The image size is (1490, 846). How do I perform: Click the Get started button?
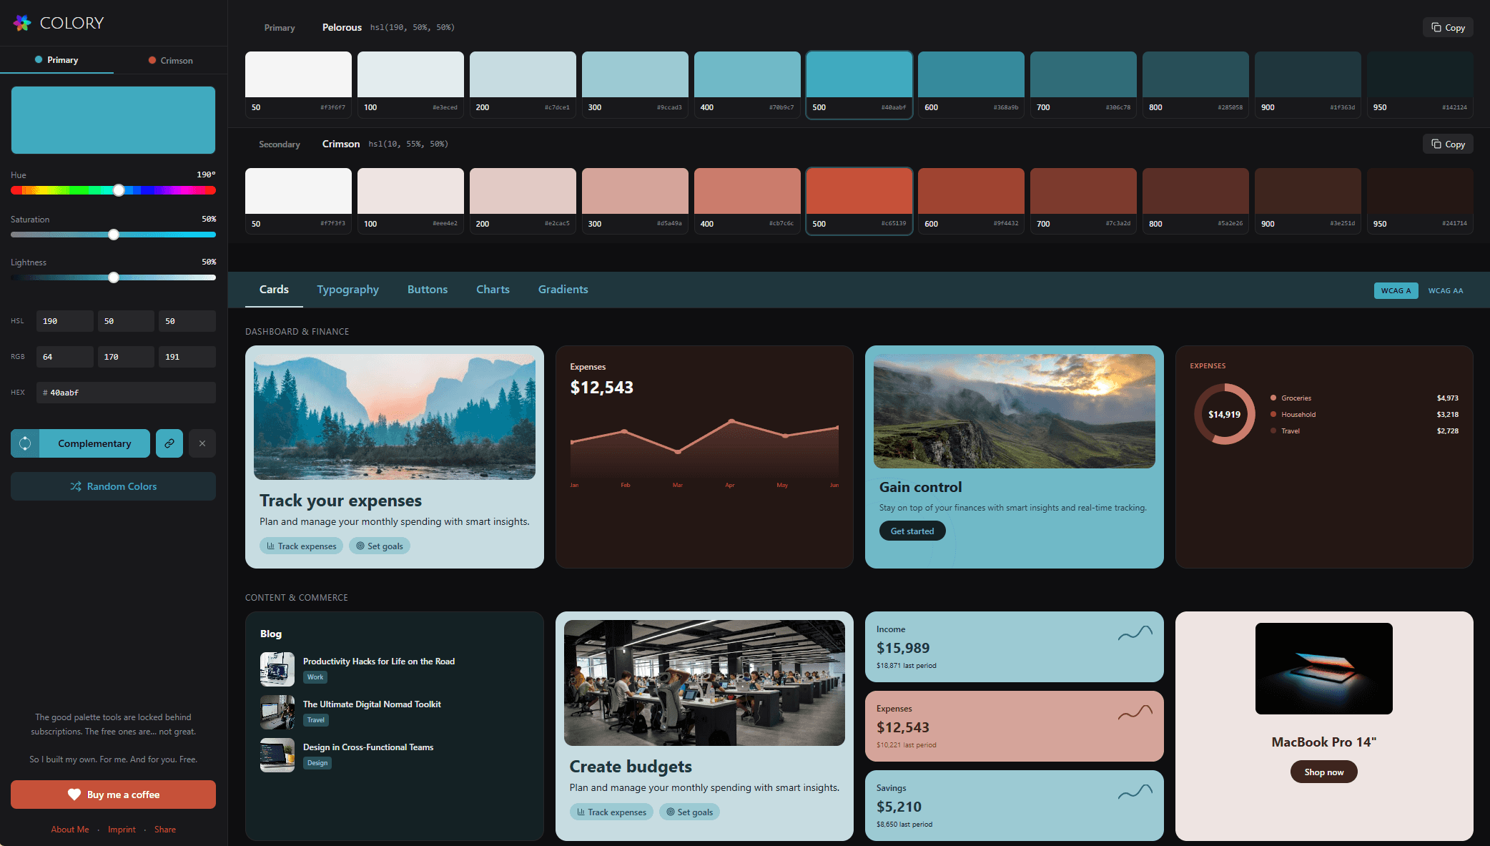point(912,531)
